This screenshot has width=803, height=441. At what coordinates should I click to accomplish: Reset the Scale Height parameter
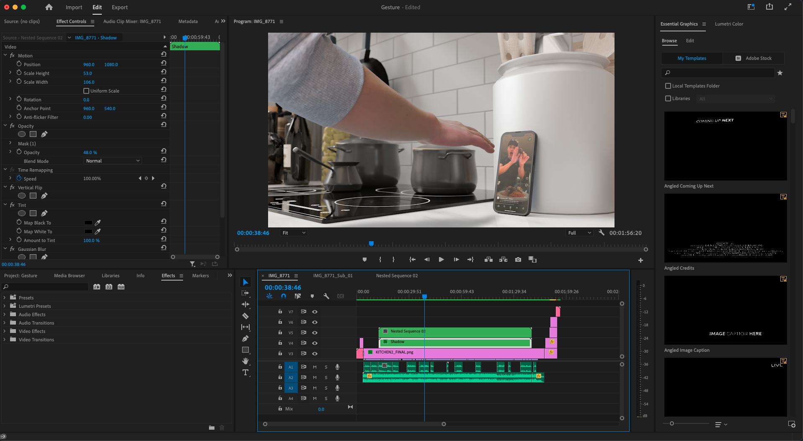tap(164, 72)
